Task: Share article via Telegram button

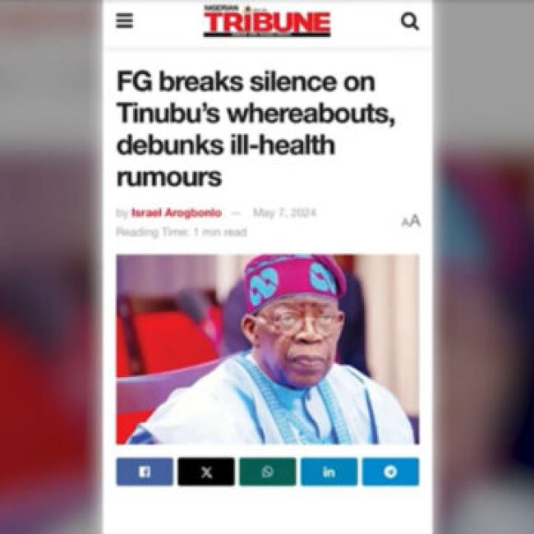Action: (x=390, y=472)
